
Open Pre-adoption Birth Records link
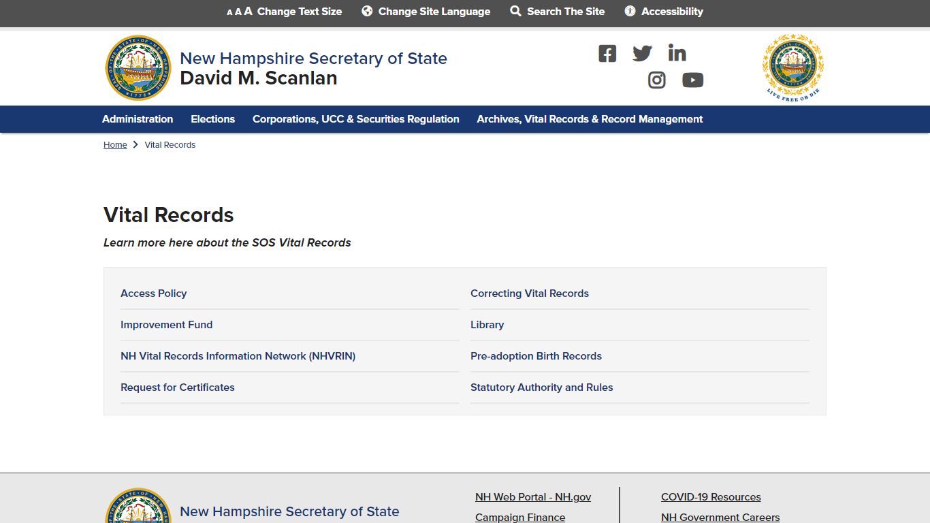click(536, 356)
